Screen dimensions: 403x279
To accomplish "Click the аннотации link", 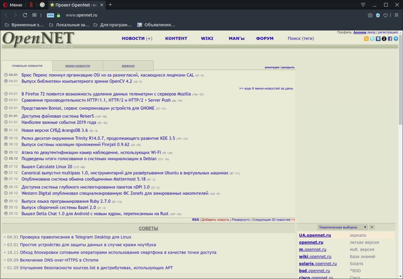I will click(x=272, y=67).
